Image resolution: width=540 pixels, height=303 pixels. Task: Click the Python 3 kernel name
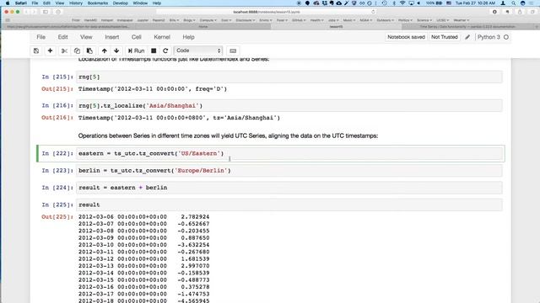click(x=489, y=37)
